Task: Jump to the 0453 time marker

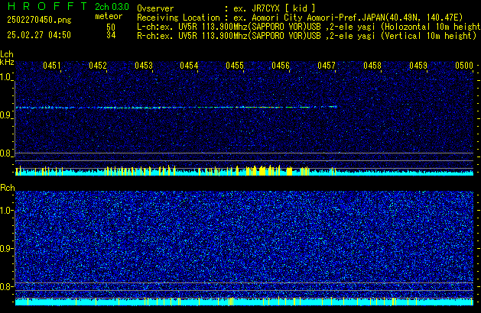Action: click(x=144, y=66)
